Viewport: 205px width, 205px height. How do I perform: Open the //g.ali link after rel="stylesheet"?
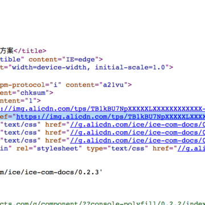191,149
